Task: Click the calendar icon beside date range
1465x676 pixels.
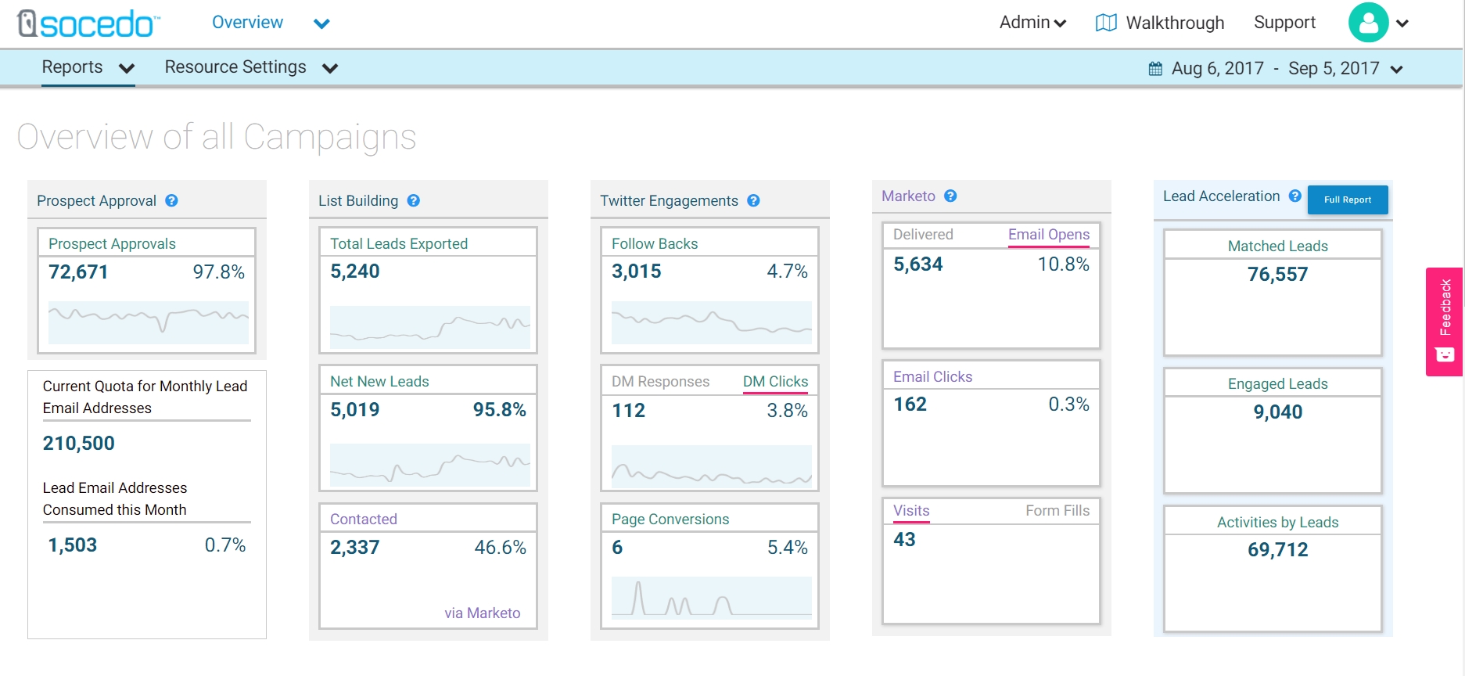Action: pyautogui.click(x=1155, y=69)
